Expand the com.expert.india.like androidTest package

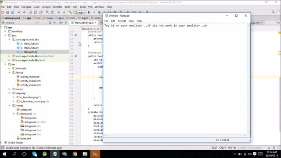(9, 56)
